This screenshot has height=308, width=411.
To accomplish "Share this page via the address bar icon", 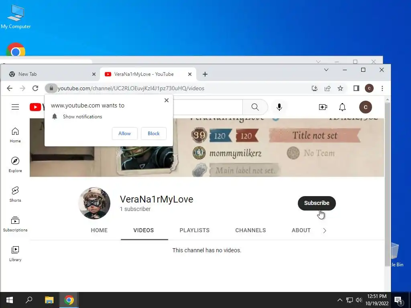I will click(328, 88).
